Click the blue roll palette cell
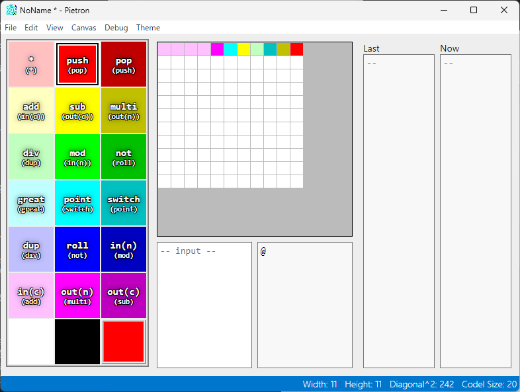520x392 pixels. [x=77, y=249]
